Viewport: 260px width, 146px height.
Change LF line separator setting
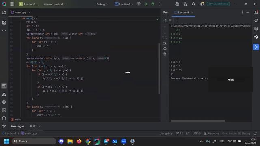coord(188,133)
